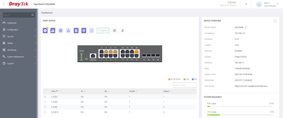Click port 16 on switch diagram

pyautogui.click(x=137, y=52)
